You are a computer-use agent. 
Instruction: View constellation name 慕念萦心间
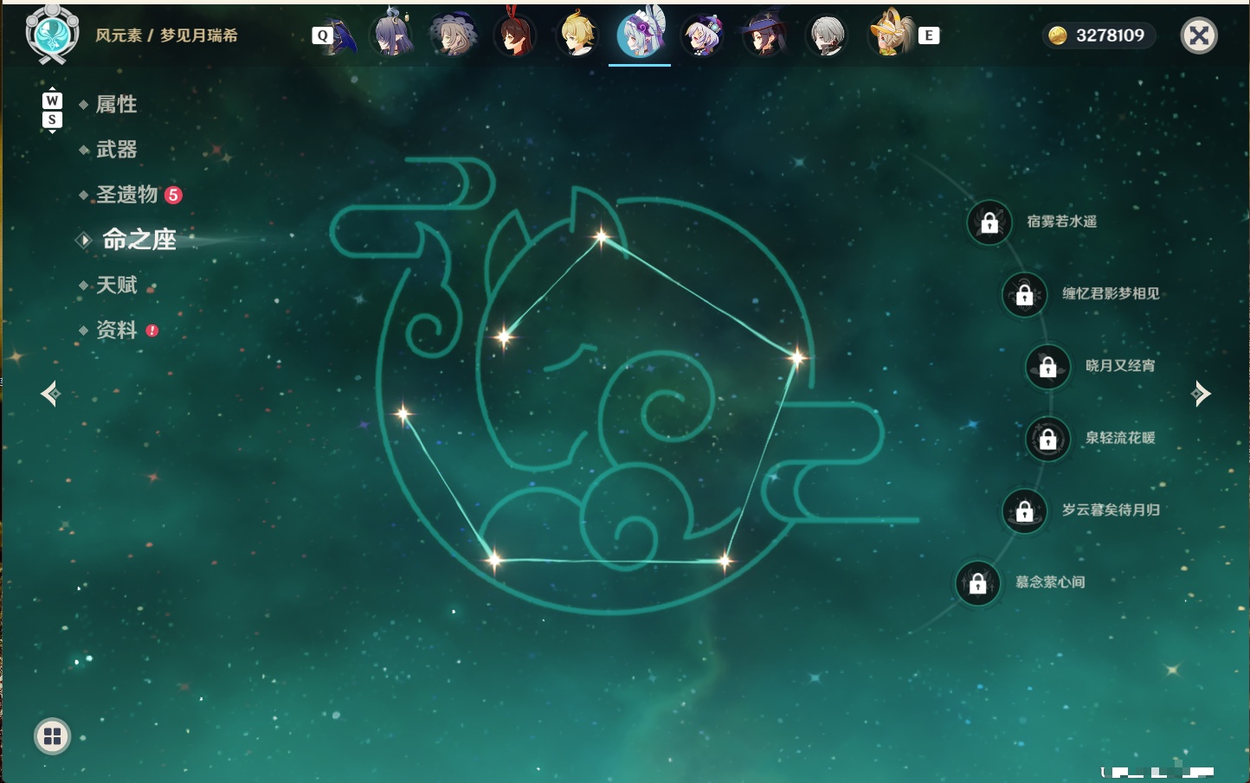click(x=1050, y=582)
